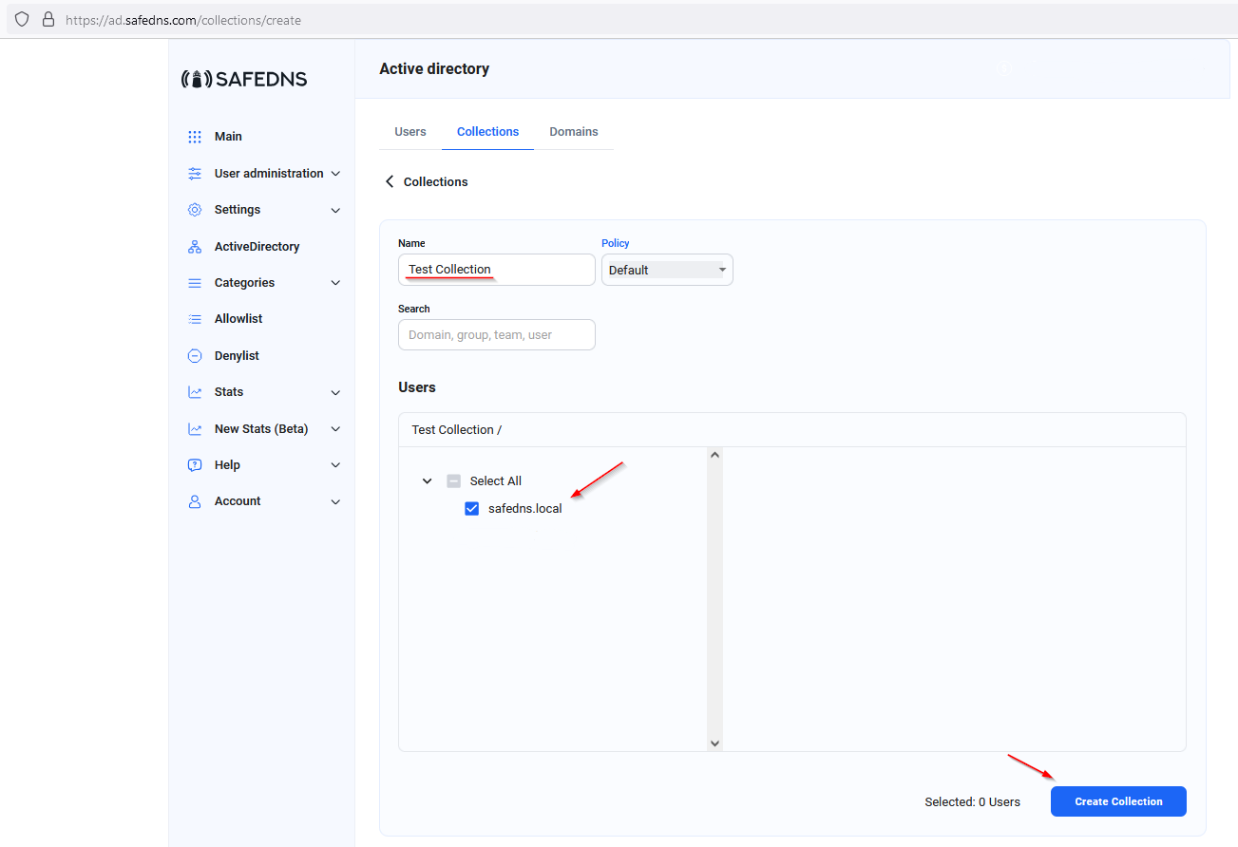The height and width of the screenshot is (847, 1238).
Task: Click the SafeDNS logo
Action: tap(244, 80)
